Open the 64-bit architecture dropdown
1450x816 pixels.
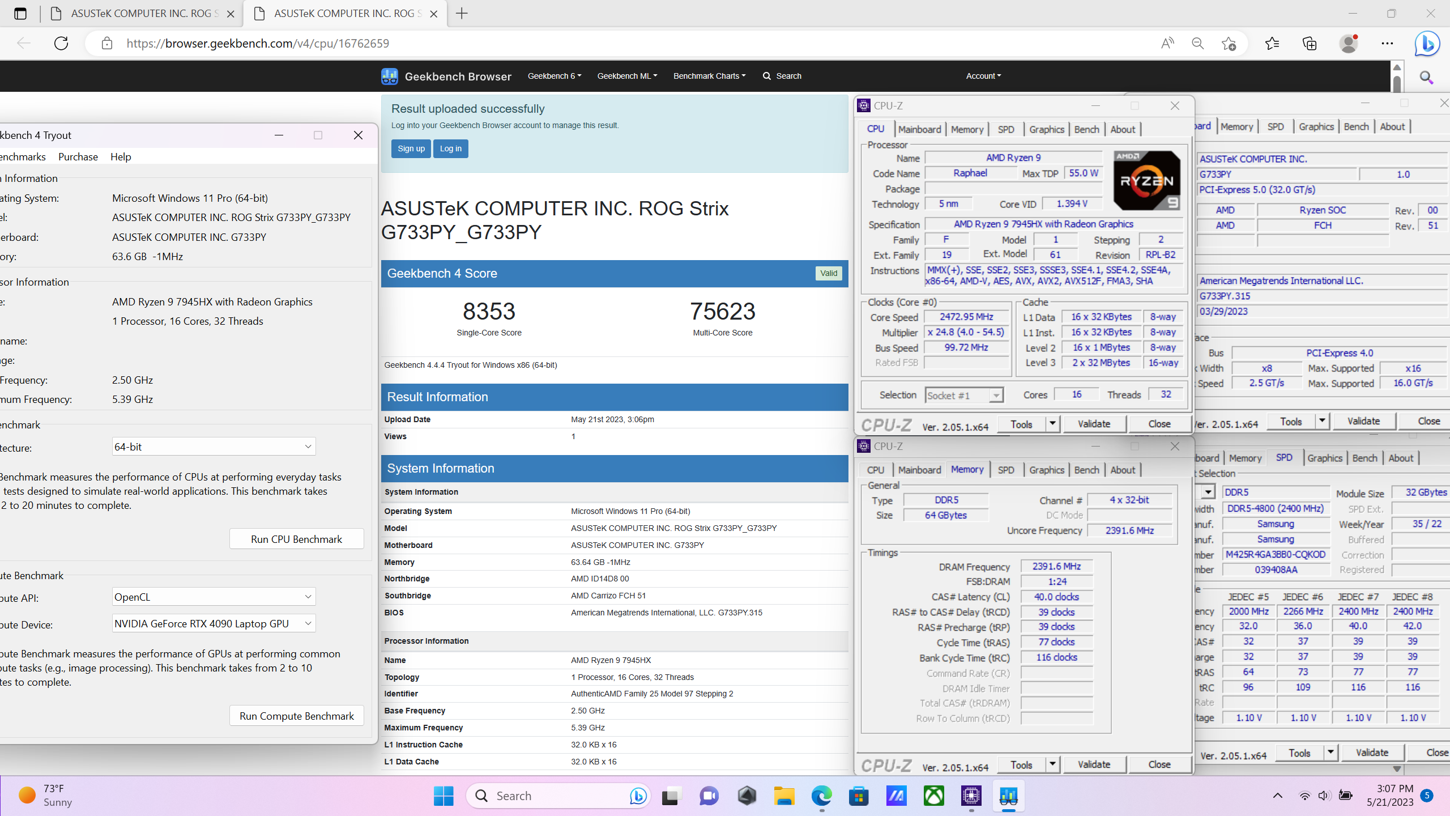pos(214,447)
